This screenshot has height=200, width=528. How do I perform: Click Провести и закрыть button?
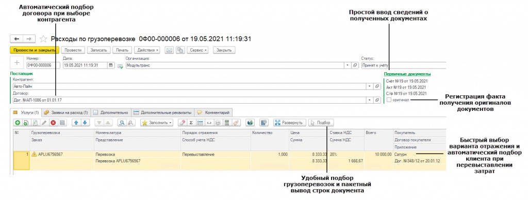35,50
